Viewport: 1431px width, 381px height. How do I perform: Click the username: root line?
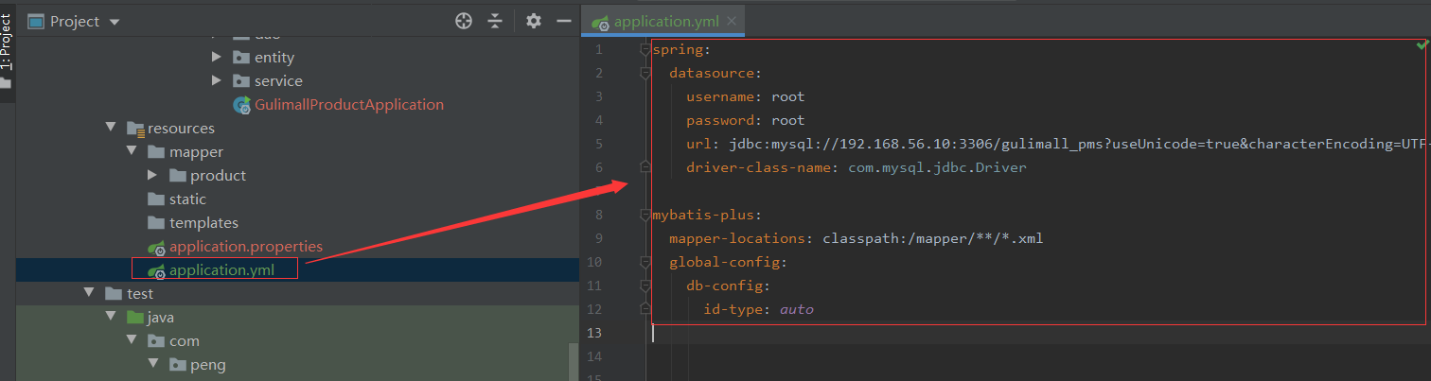pos(746,96)
